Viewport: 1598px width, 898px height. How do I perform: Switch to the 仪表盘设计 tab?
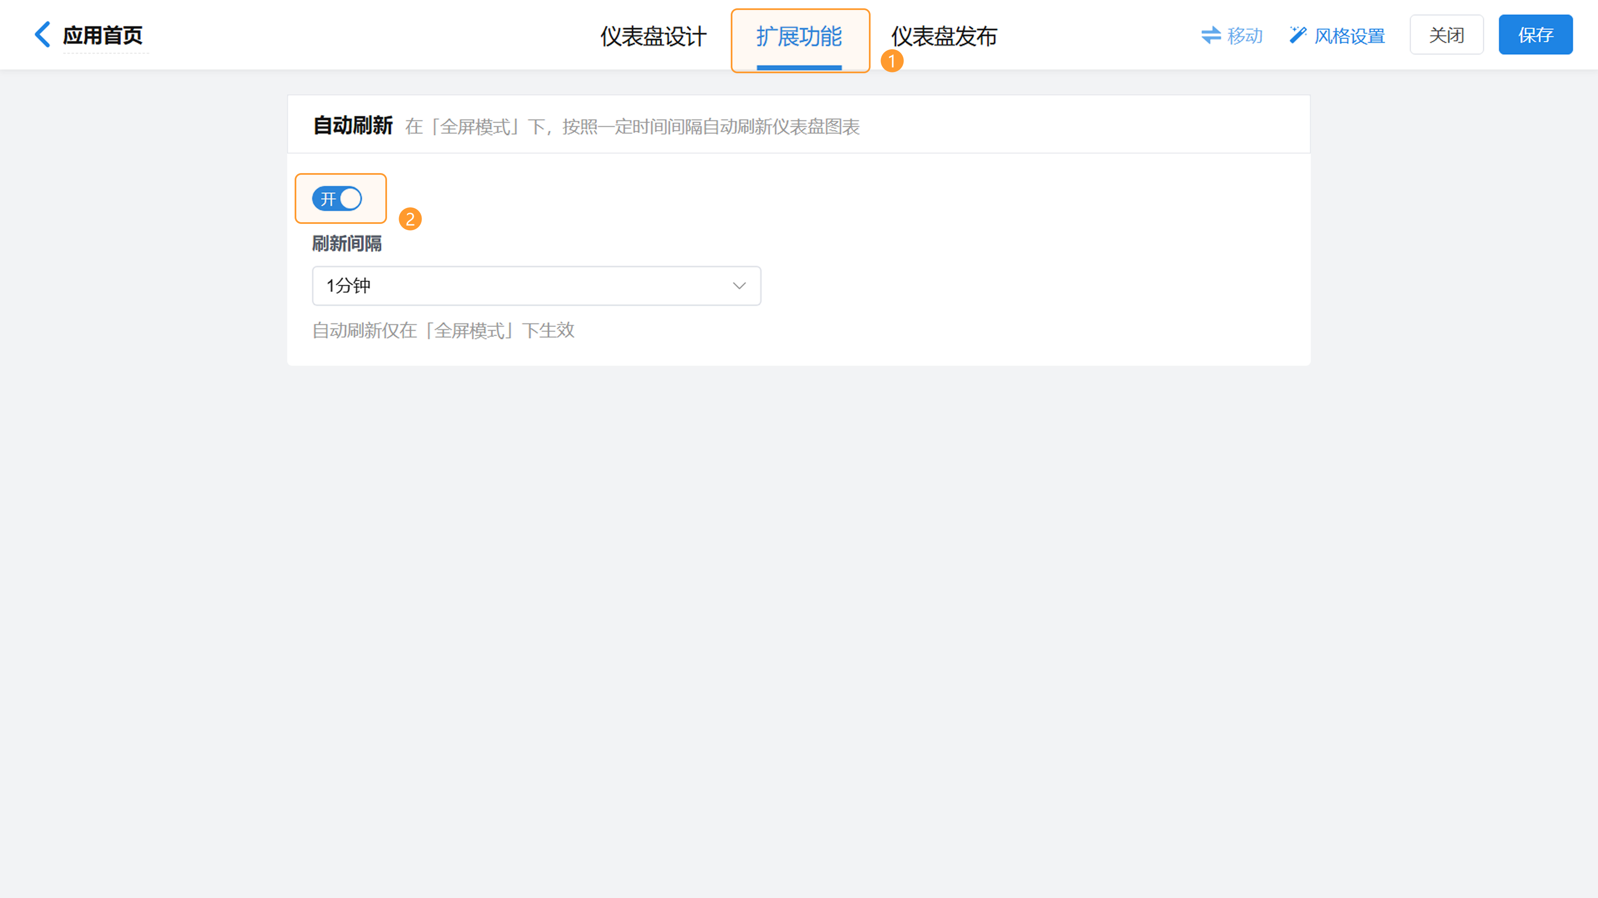point(653,37)
